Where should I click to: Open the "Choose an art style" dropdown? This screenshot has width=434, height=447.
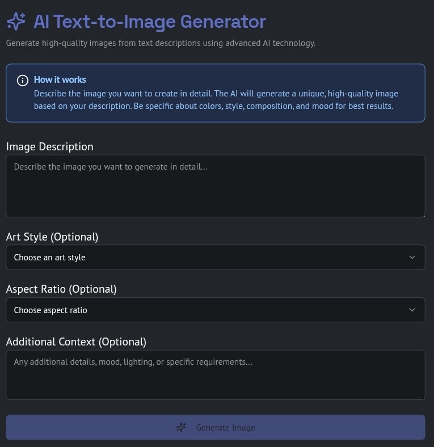coord(215,258)
